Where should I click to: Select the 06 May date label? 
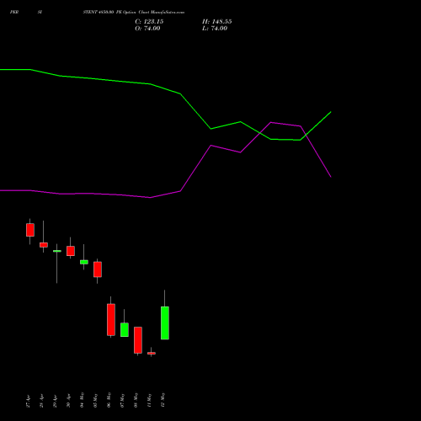click(x=109, y=400)
